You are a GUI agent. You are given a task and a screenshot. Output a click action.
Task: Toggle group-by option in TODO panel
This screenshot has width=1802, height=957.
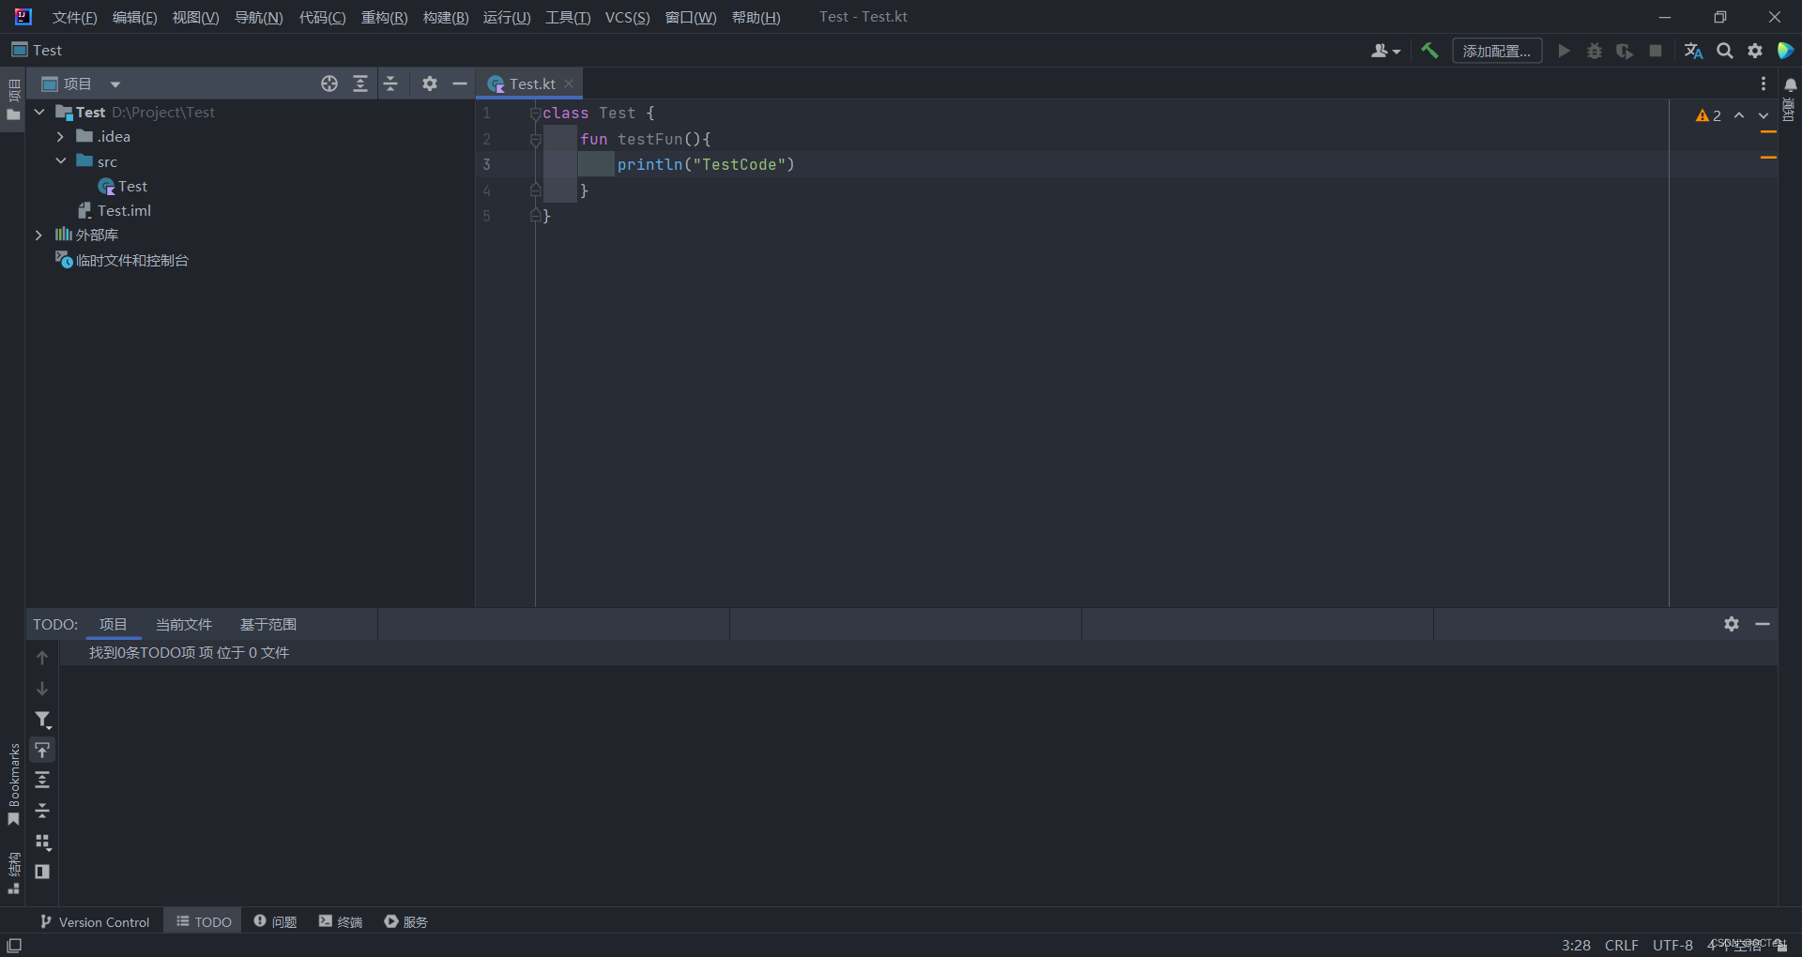point(42,842)
